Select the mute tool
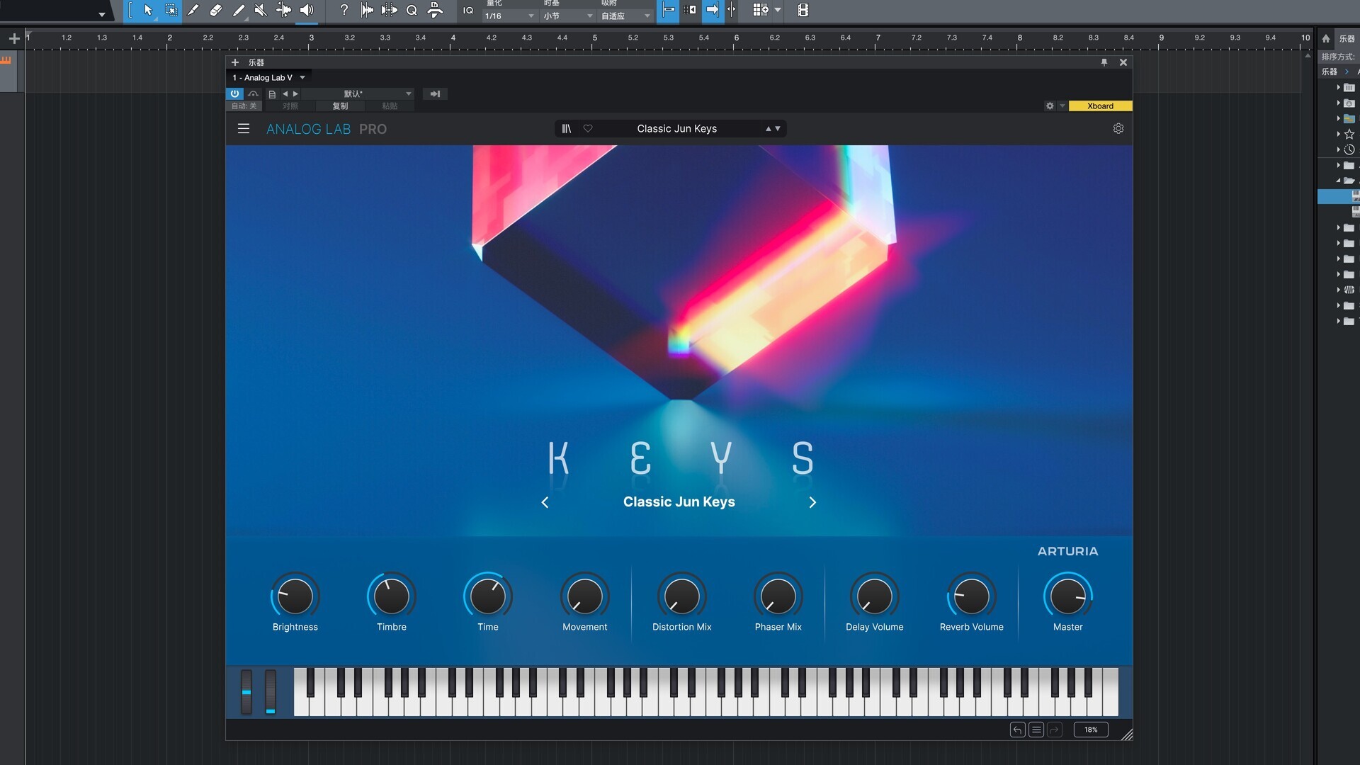The width and height of the screenshot is (1360, 765). coord(261,11)
